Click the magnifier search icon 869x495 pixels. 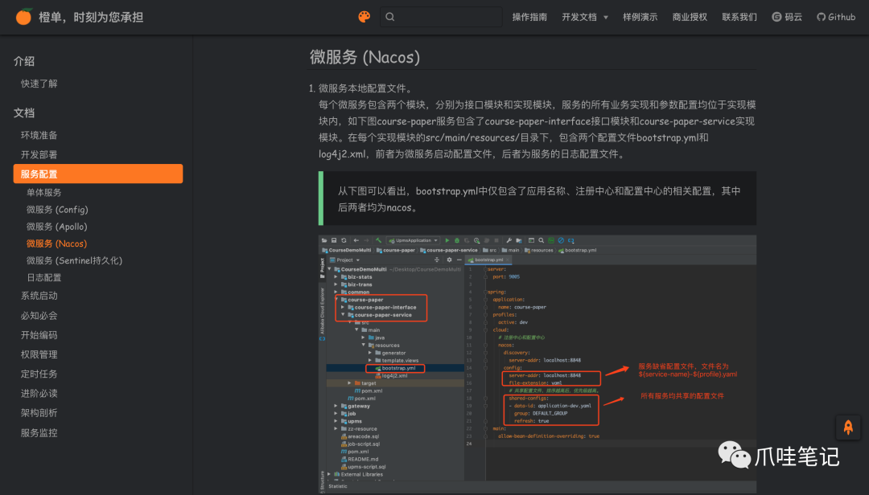click(390, 17)
